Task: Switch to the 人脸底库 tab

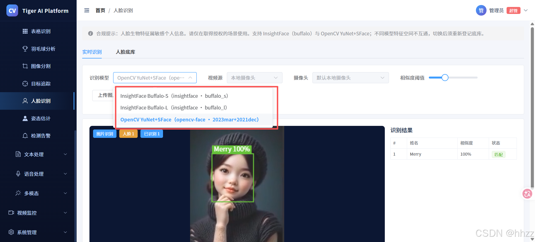Action: 125,52
